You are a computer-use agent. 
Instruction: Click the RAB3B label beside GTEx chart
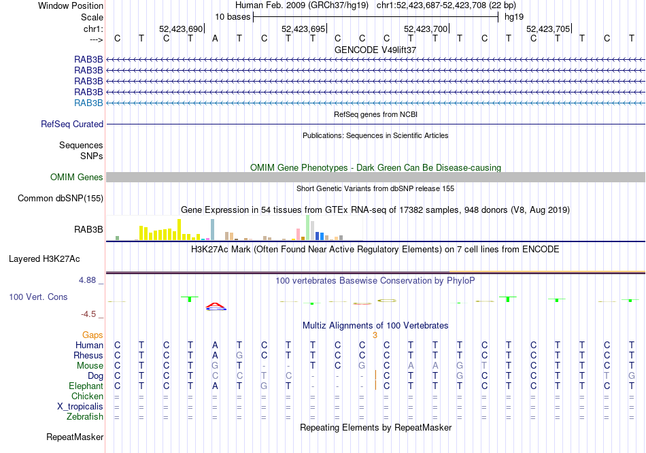(88, 230)
